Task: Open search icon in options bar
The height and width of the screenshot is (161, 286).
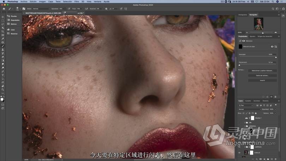Action: point(273,8)
